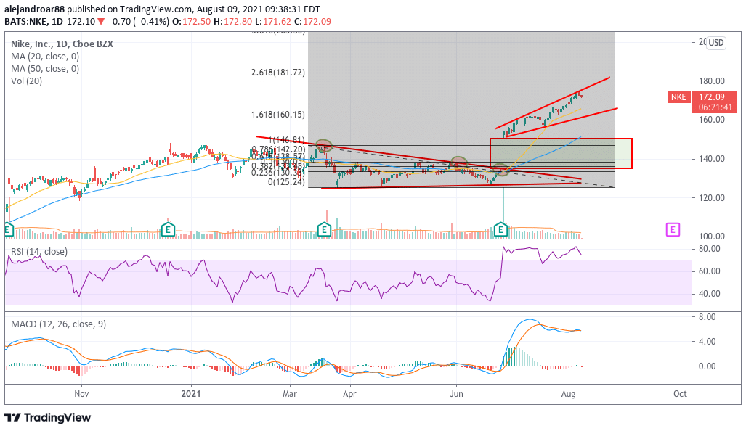This screenshot has width=746, height=431.
Task: Select the MACD (12, 26, close, 9) legend
Action: (59, 324)
